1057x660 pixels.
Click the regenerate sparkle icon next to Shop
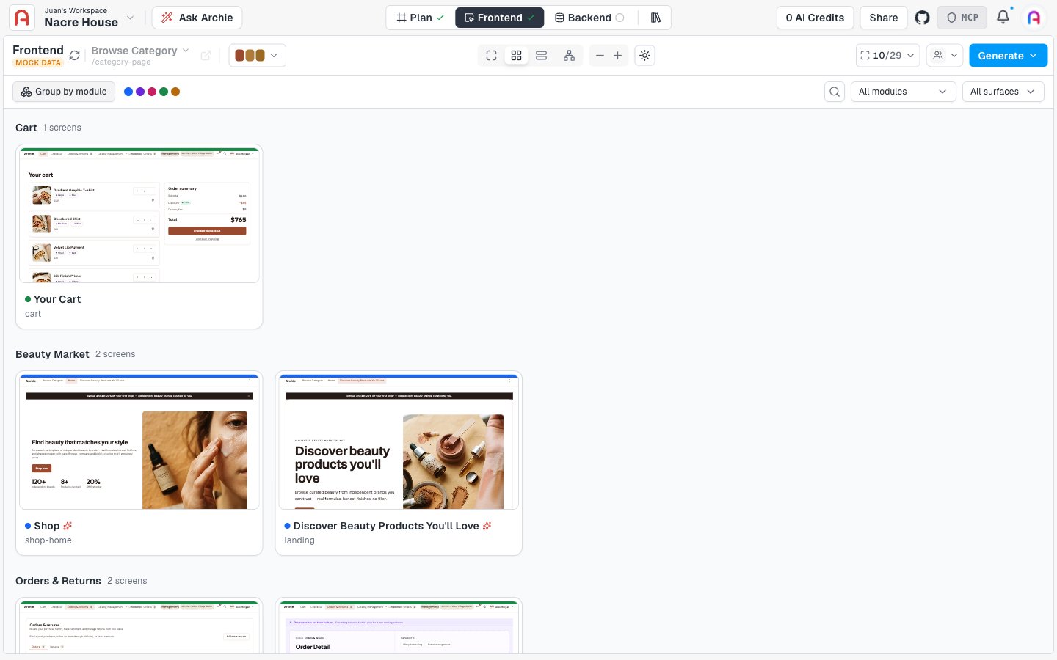point(68,526)
